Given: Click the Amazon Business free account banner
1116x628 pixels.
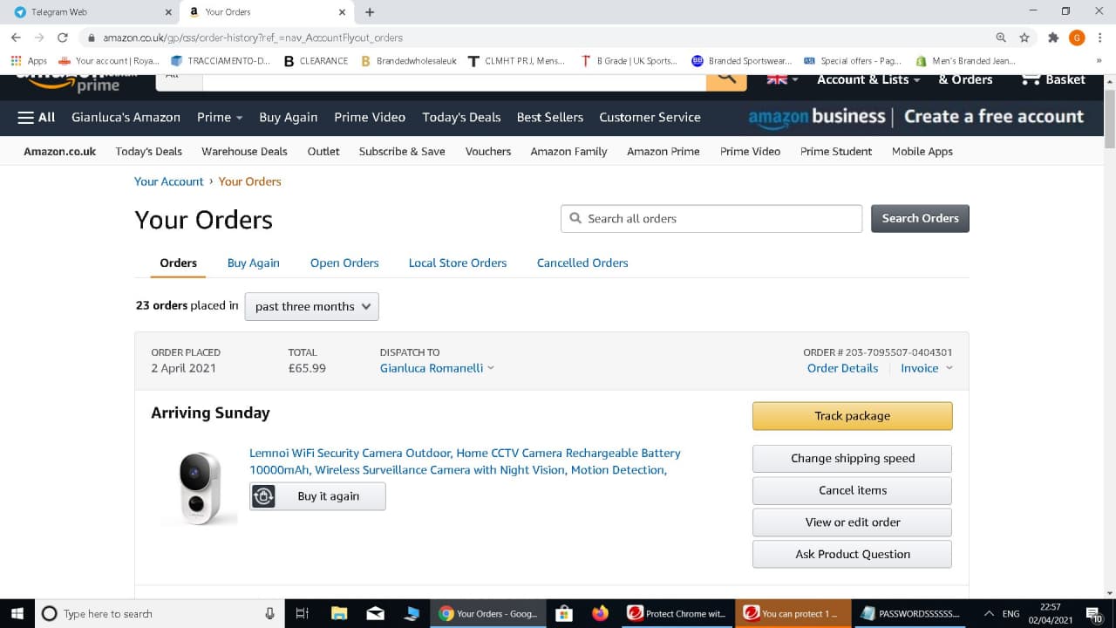Looking at the screenshot, I should [x=915, y=117].
